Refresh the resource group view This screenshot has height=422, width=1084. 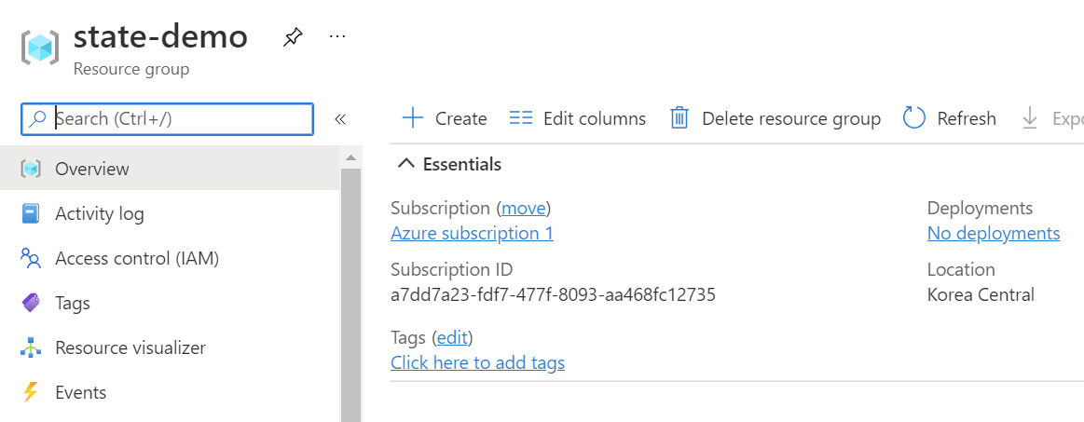(949, 118)
